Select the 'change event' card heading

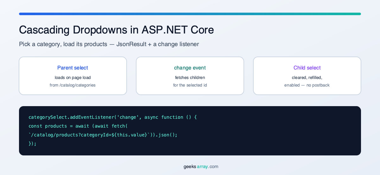(190, 68)
